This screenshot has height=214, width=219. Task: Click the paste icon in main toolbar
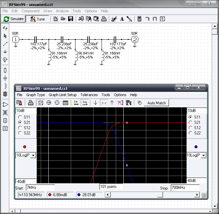[96, 19]
